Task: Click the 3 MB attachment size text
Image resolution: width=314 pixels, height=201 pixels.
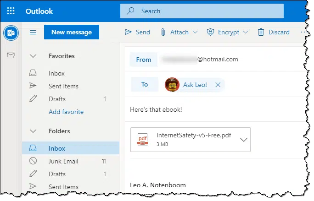Action: (162, 144)
